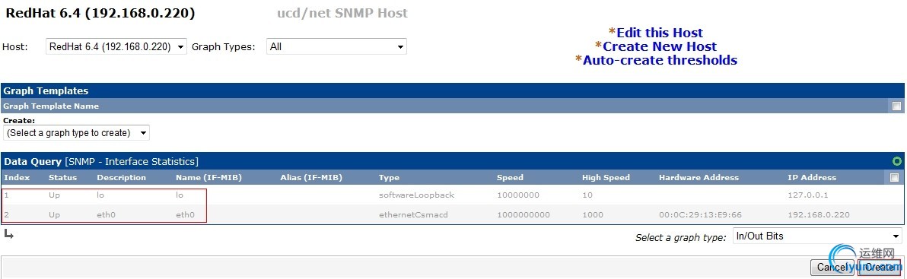The height and width of the screenshot is (279, 907).
Task: Toggle the Data Query select-all checkbox
Action: click(x=894, y=177)
